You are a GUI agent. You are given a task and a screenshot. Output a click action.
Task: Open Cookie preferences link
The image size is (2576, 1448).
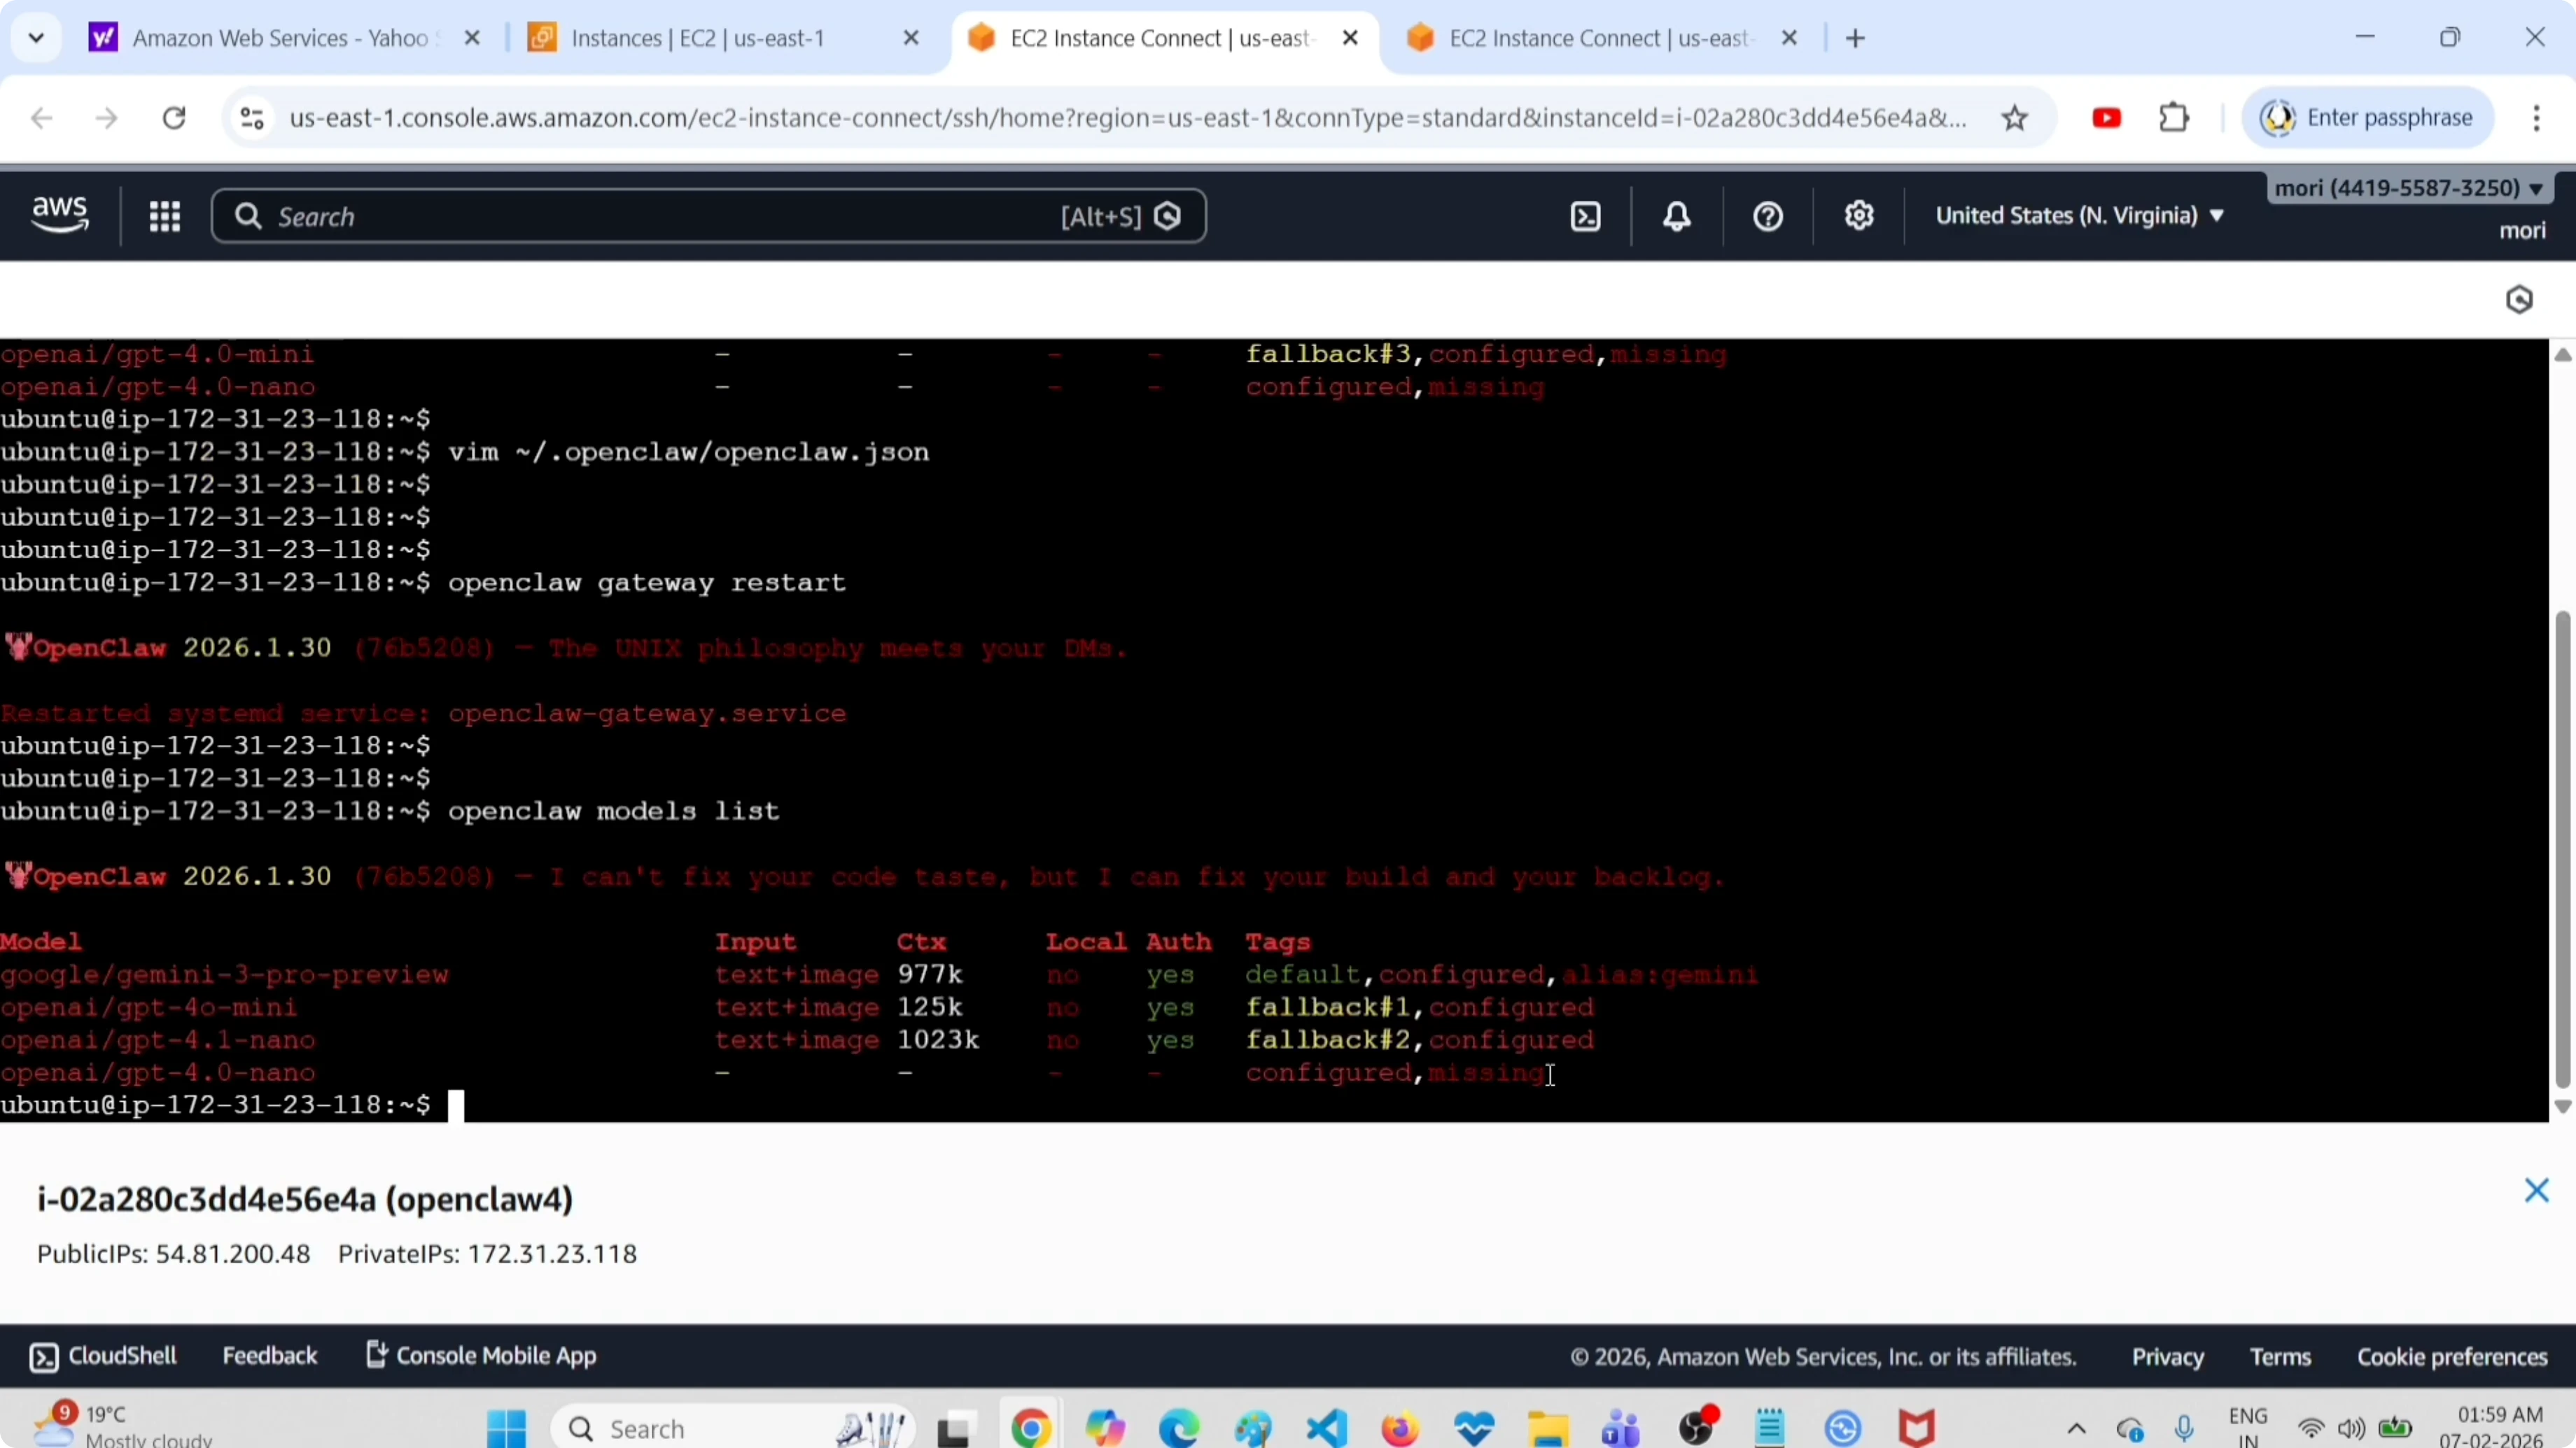pyautogui.click(x=2452, y=1357)
